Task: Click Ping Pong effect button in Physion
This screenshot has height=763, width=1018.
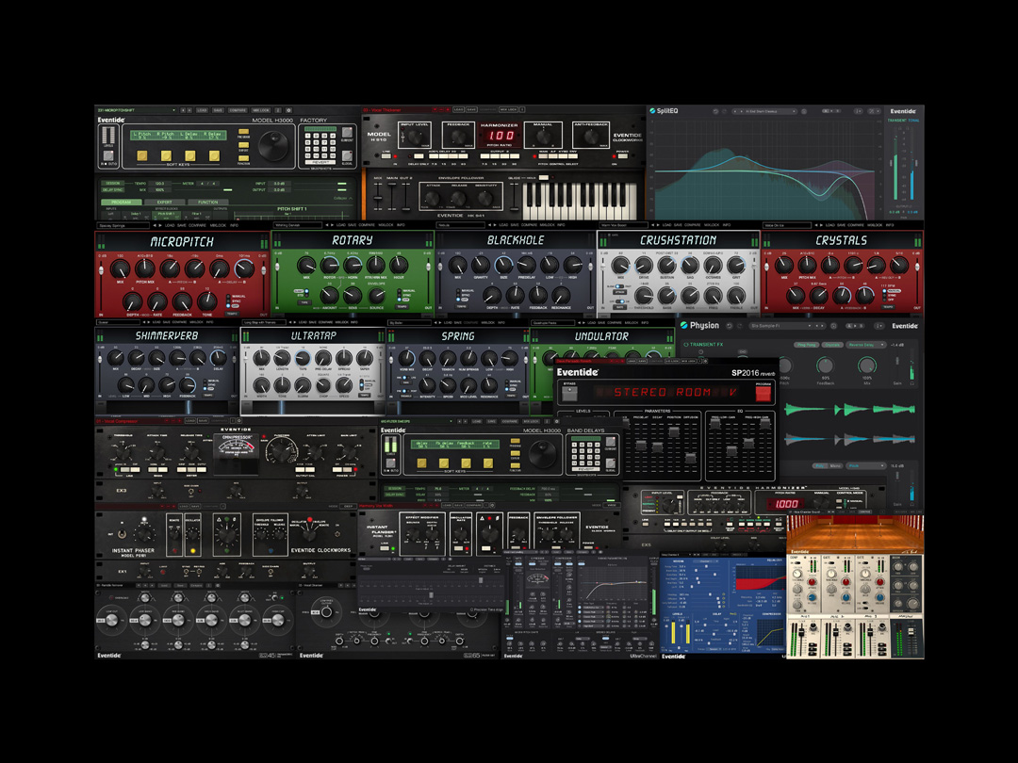Action: click(x=806, y=345)
